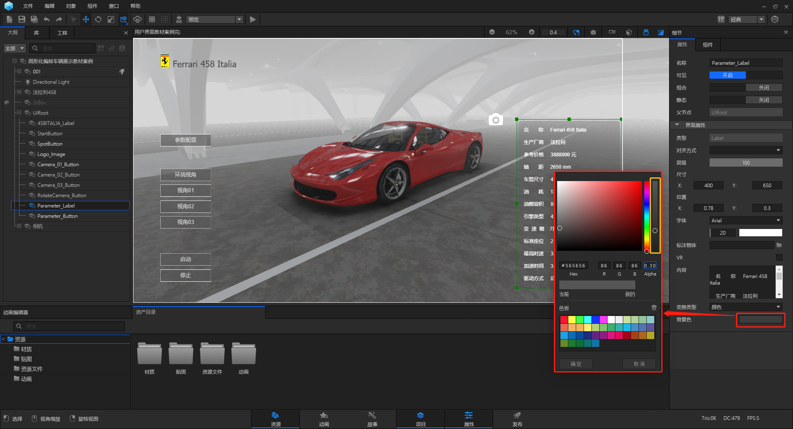Collapse the 界面属性 section

click(x=677, y=125)
